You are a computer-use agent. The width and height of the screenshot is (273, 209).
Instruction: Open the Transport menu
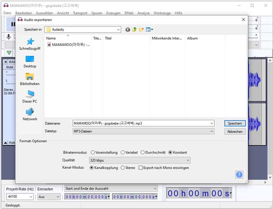(x=80, y=13)
